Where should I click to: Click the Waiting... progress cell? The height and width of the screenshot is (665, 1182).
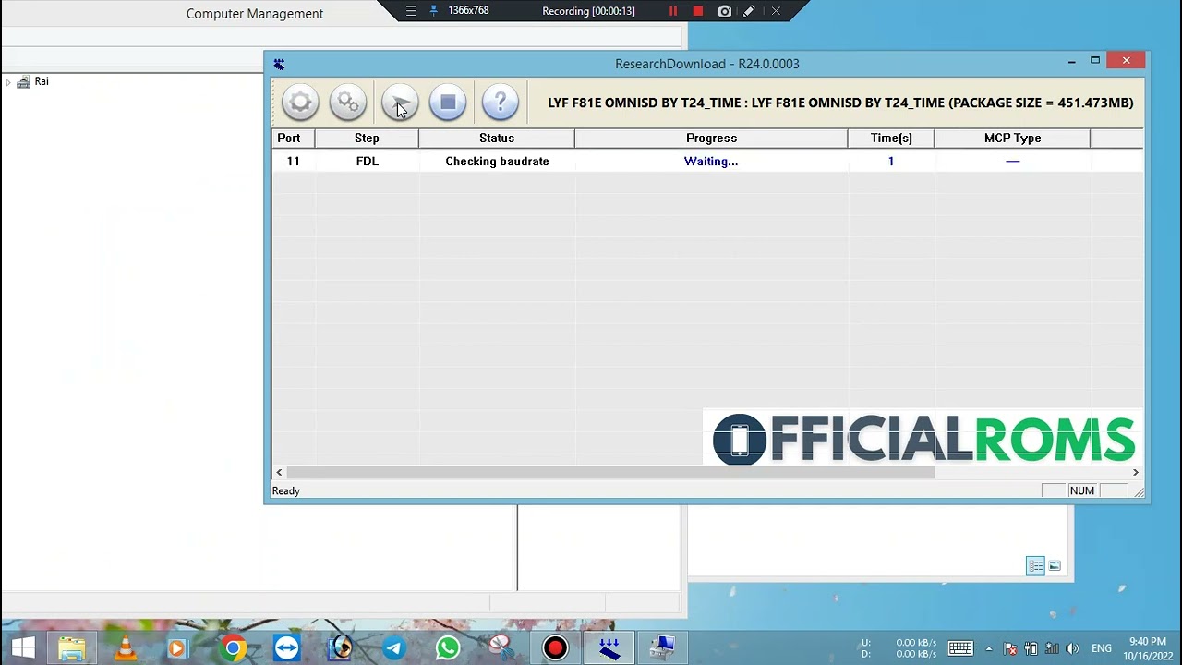point(711,161)
